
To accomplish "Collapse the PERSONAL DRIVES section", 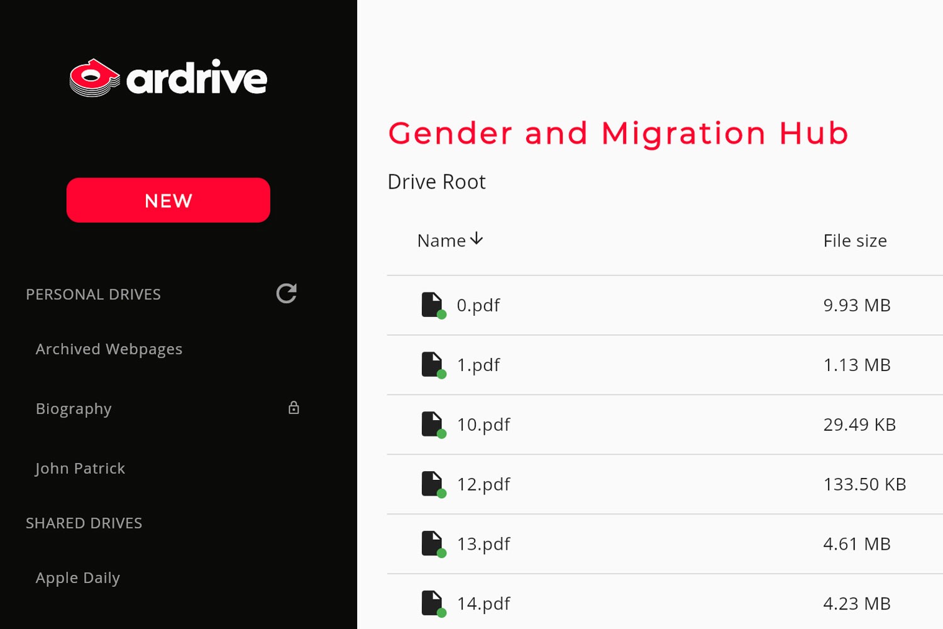I will pos(93,294).
